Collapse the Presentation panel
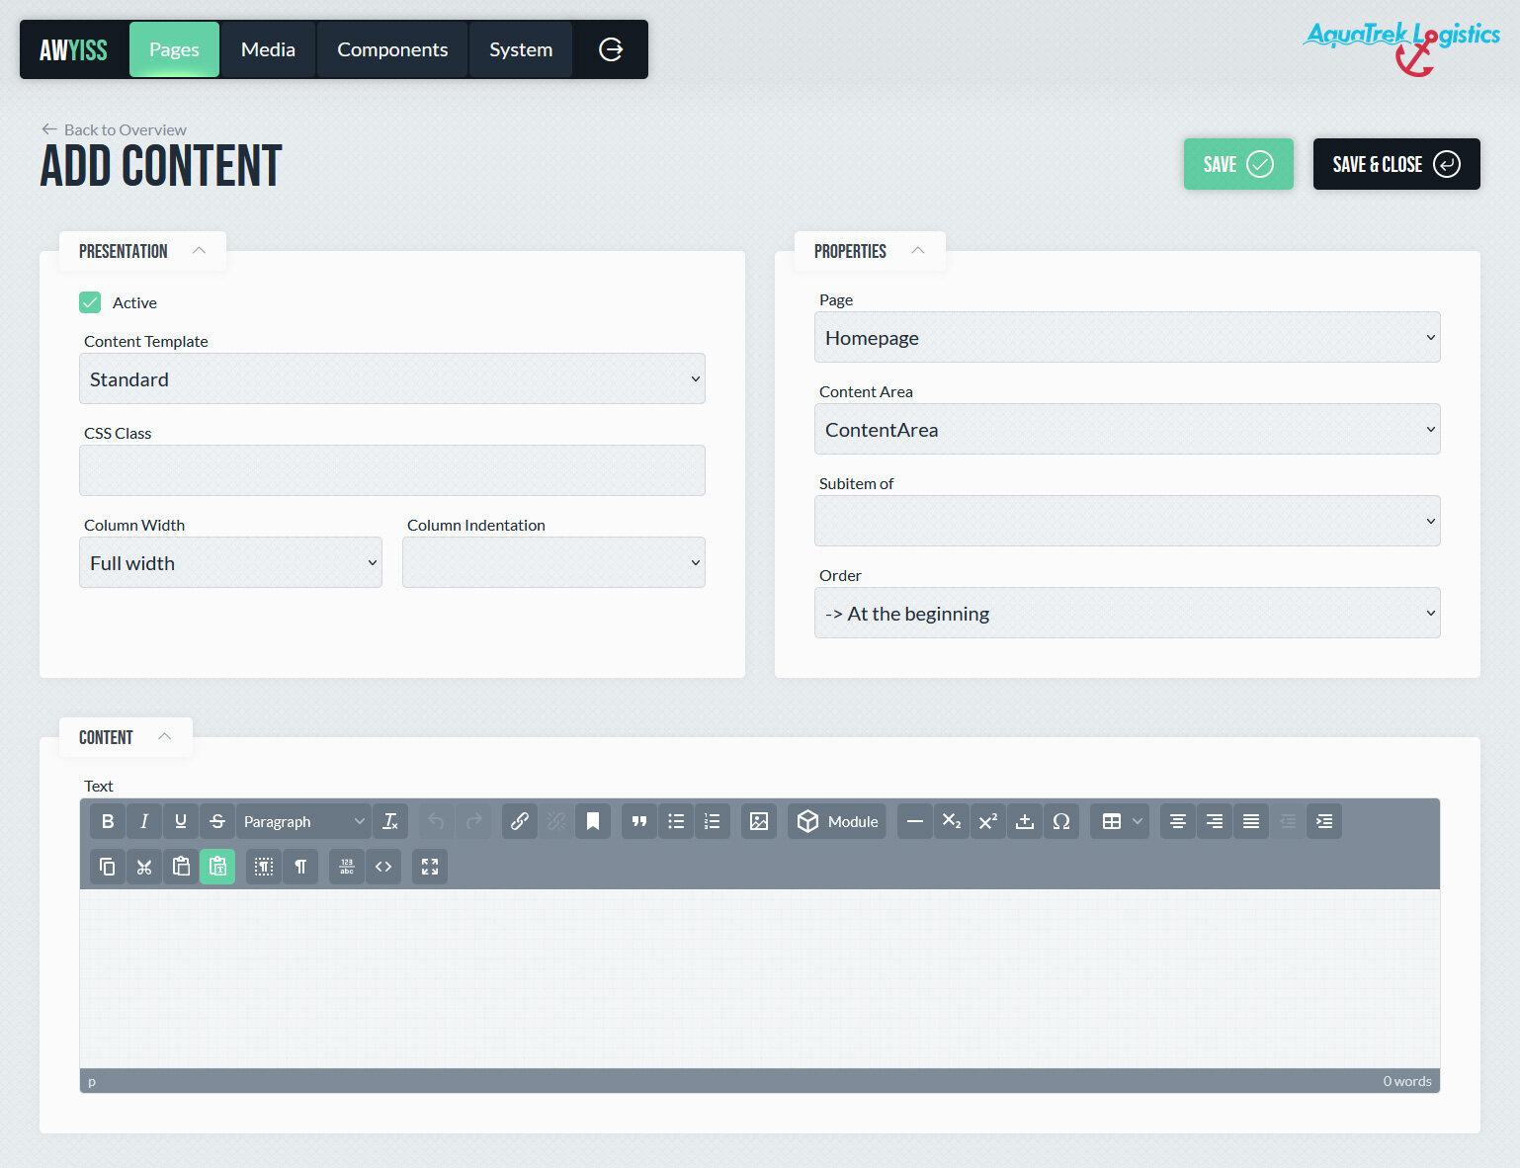The image size is (1520, 1168). (199, 251)
